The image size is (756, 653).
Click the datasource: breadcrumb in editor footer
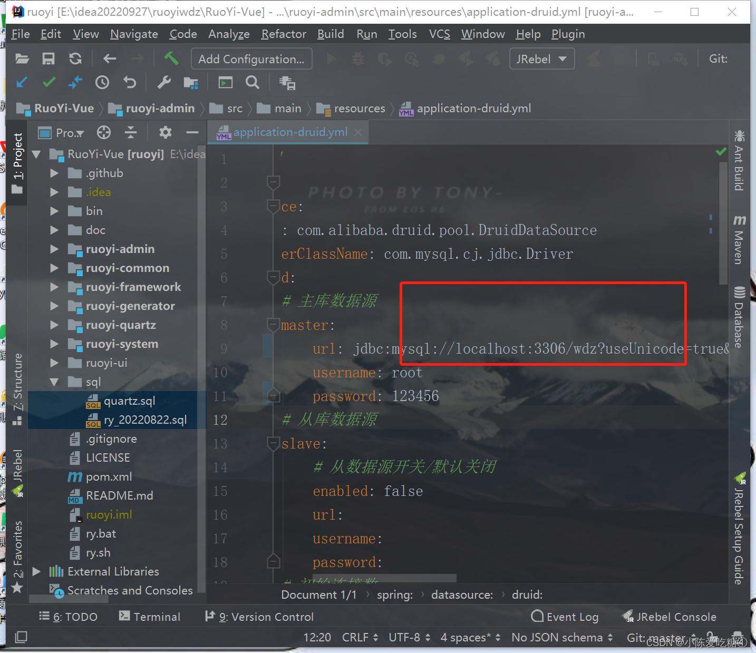(x=462, y=594)
